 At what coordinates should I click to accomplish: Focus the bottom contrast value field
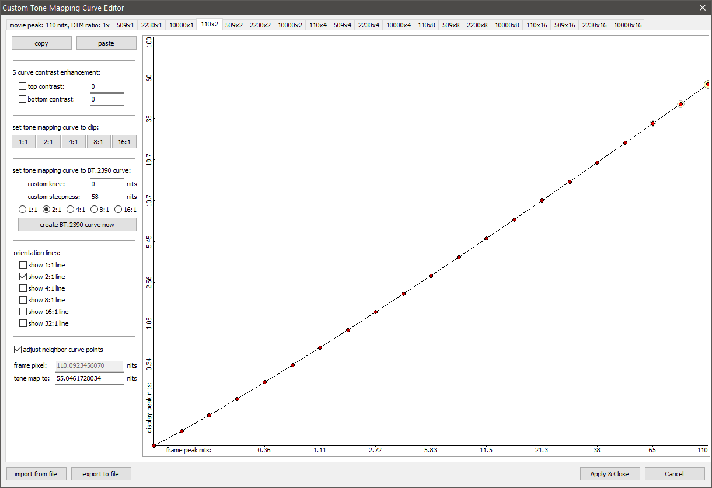[107, 99]
